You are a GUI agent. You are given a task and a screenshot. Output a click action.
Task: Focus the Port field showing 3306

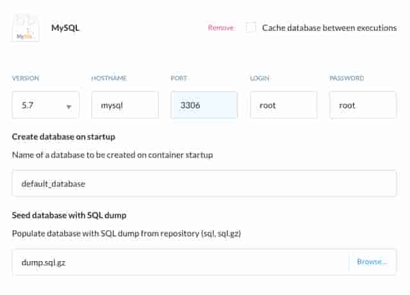204,105
